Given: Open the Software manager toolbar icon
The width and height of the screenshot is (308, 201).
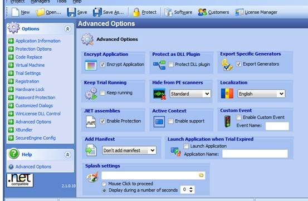Looking at the screenshot, I should click(x=168, y=12).
